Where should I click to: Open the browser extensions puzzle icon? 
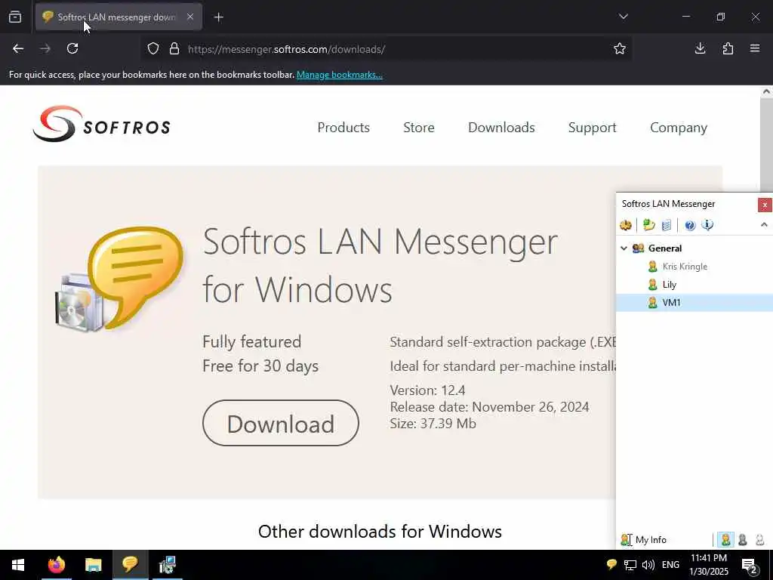click(728, 48)
